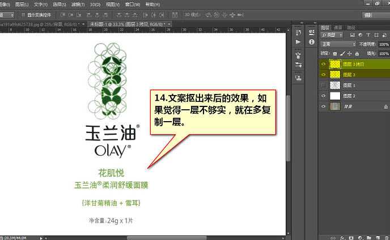Open the 选择(S) menu
390x240 pixels.
pos(59,5)
